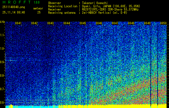This screenshot has width=169, height=108.
Task: Click the 0847 time marker
Action: pos(115,23)
